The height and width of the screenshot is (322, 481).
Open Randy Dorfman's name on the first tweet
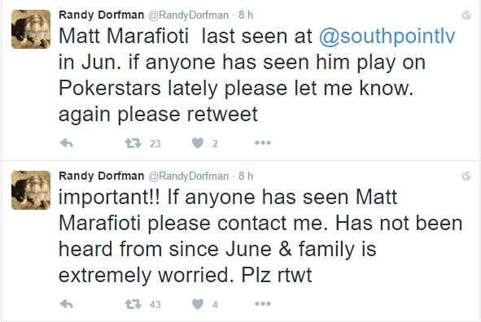click(x=101, y=15)
